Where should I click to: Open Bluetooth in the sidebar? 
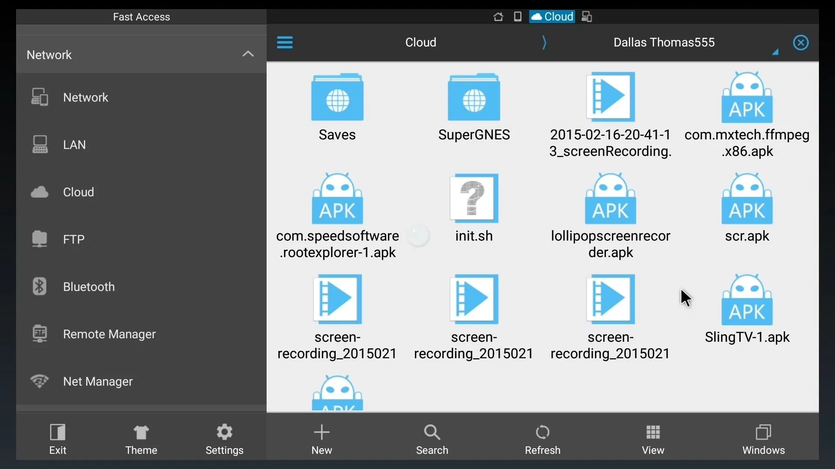click(x=141, y=287)
